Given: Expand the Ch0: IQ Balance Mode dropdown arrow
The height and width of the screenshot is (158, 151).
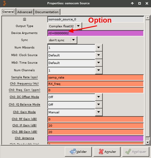Looking at the screenshot, I should tap(98, 105).
